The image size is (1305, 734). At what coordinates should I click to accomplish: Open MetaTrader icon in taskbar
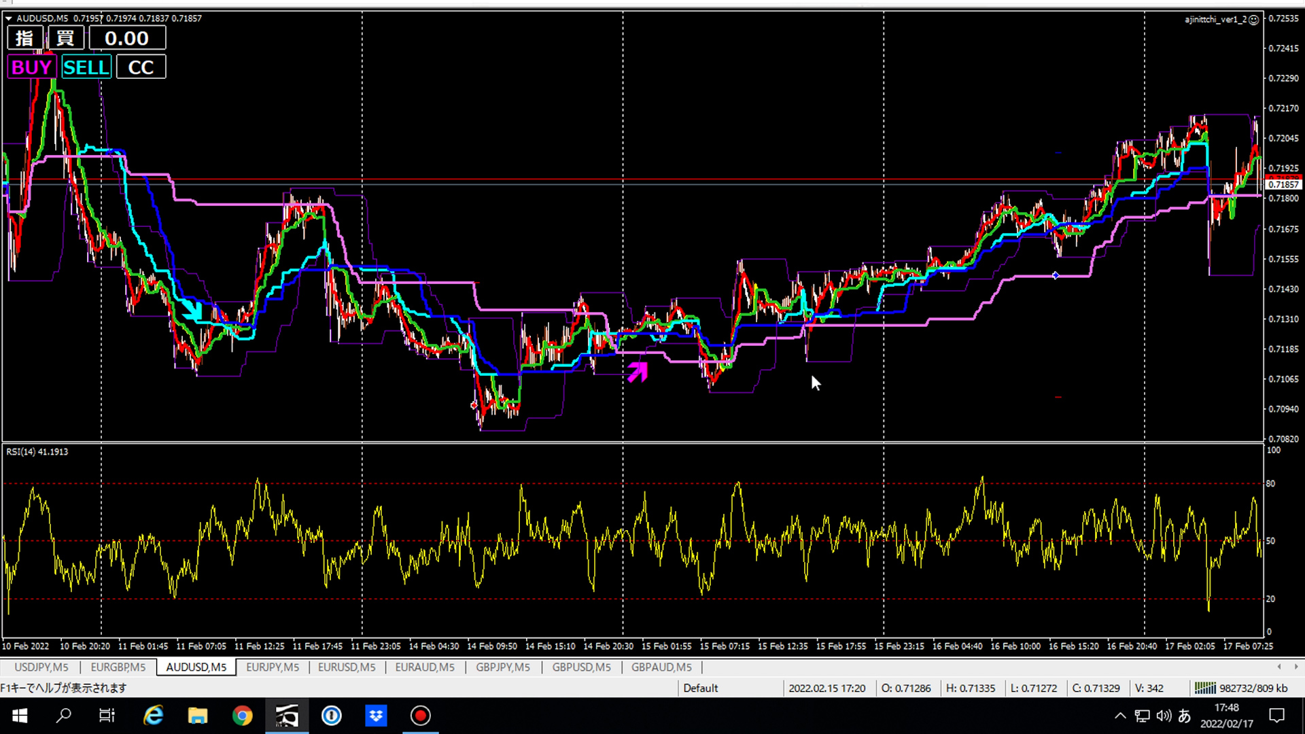coord(287,716)
